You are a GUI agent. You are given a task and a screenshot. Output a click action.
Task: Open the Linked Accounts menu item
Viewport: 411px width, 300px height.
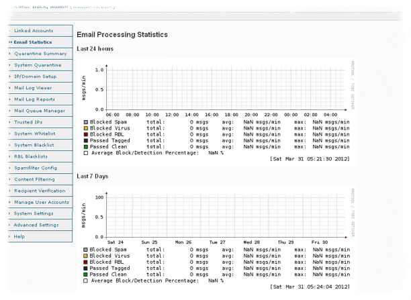point(33,31)
